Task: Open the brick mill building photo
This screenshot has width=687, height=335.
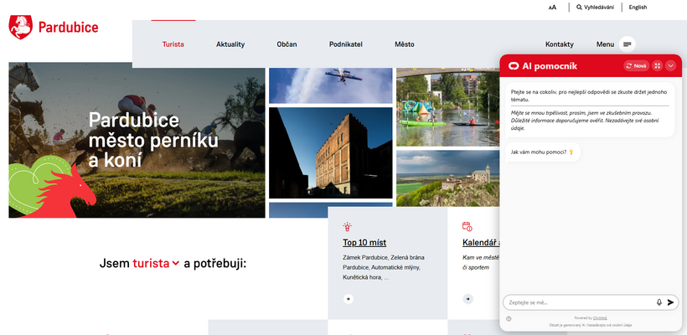Action: (x=331, y=152)
